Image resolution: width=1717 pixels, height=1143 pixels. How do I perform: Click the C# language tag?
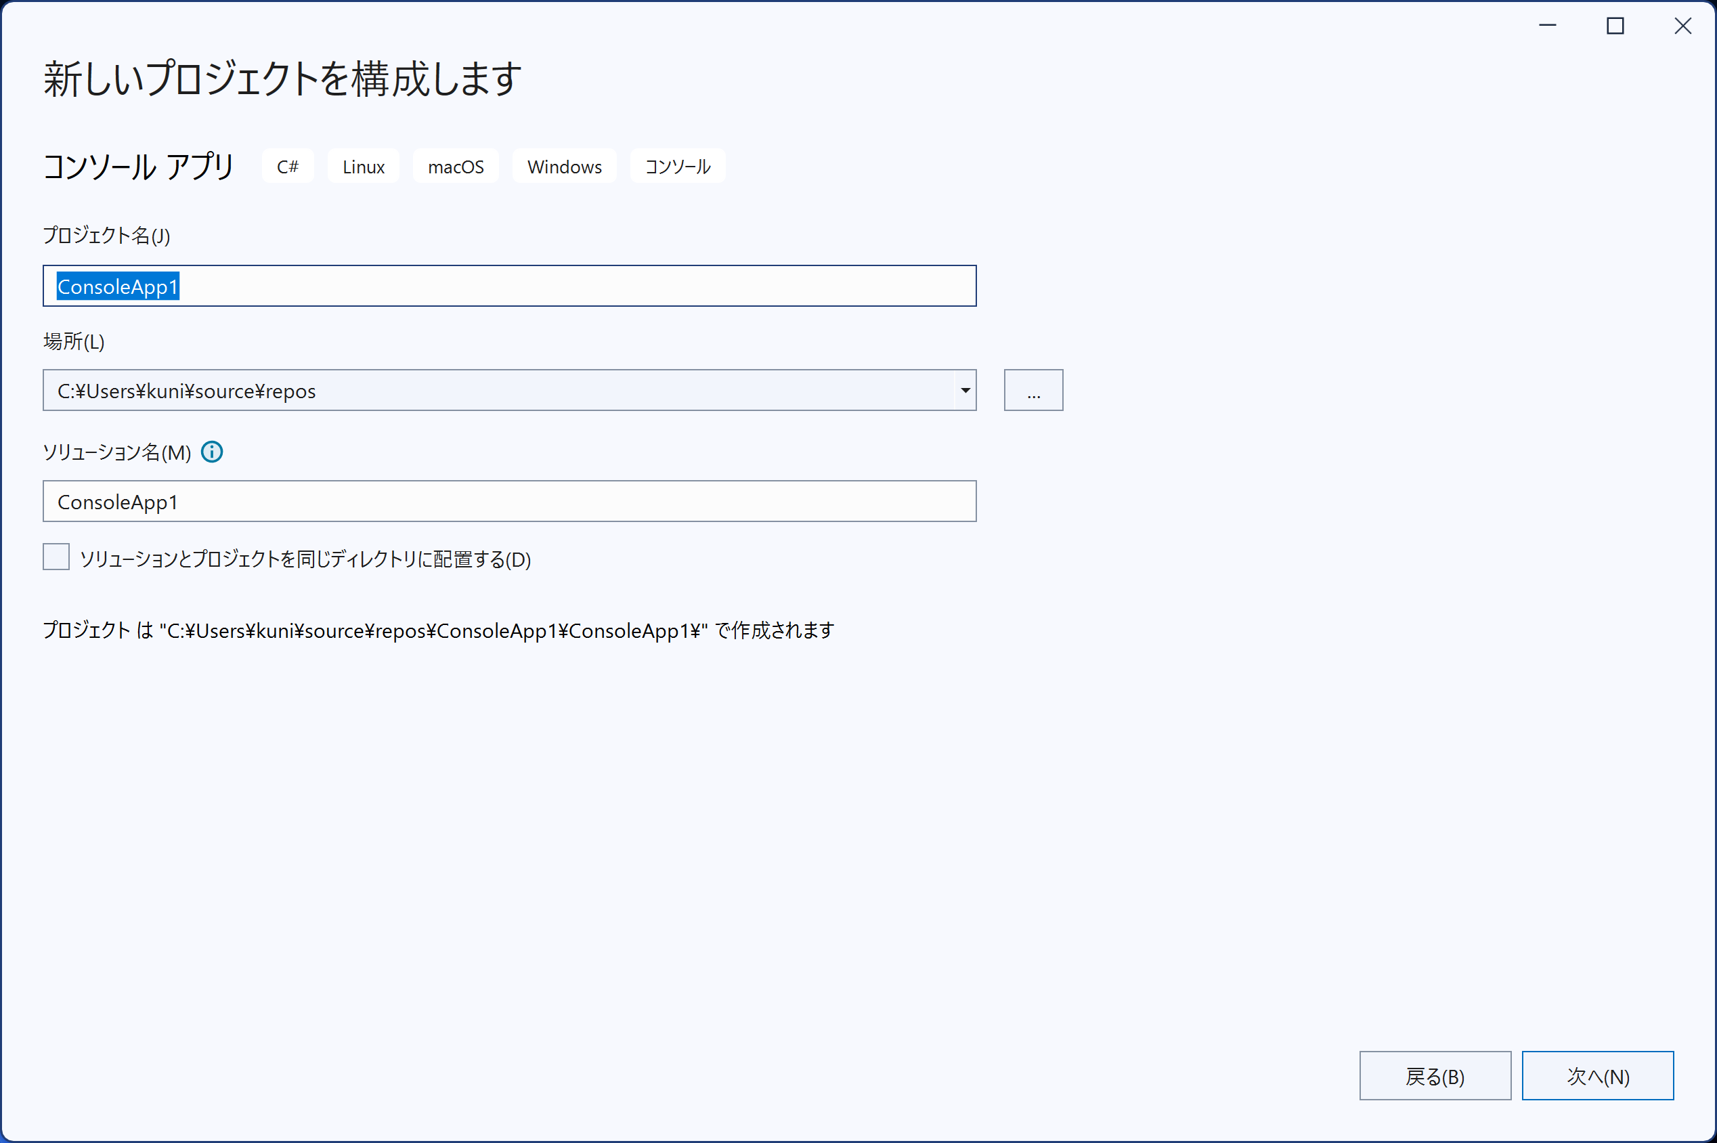coord(288,166)
